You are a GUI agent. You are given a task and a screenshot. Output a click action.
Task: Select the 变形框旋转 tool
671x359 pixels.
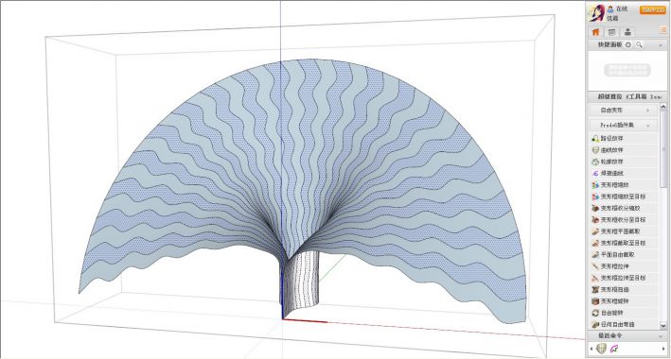point(624,300)
